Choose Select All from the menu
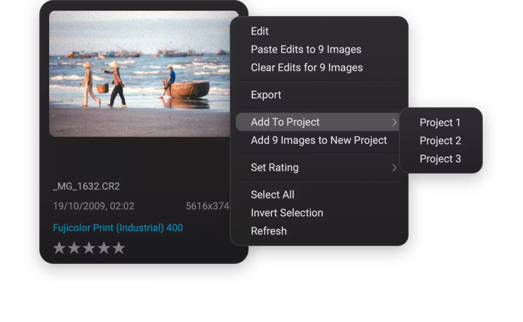 (x=272, y=195)
